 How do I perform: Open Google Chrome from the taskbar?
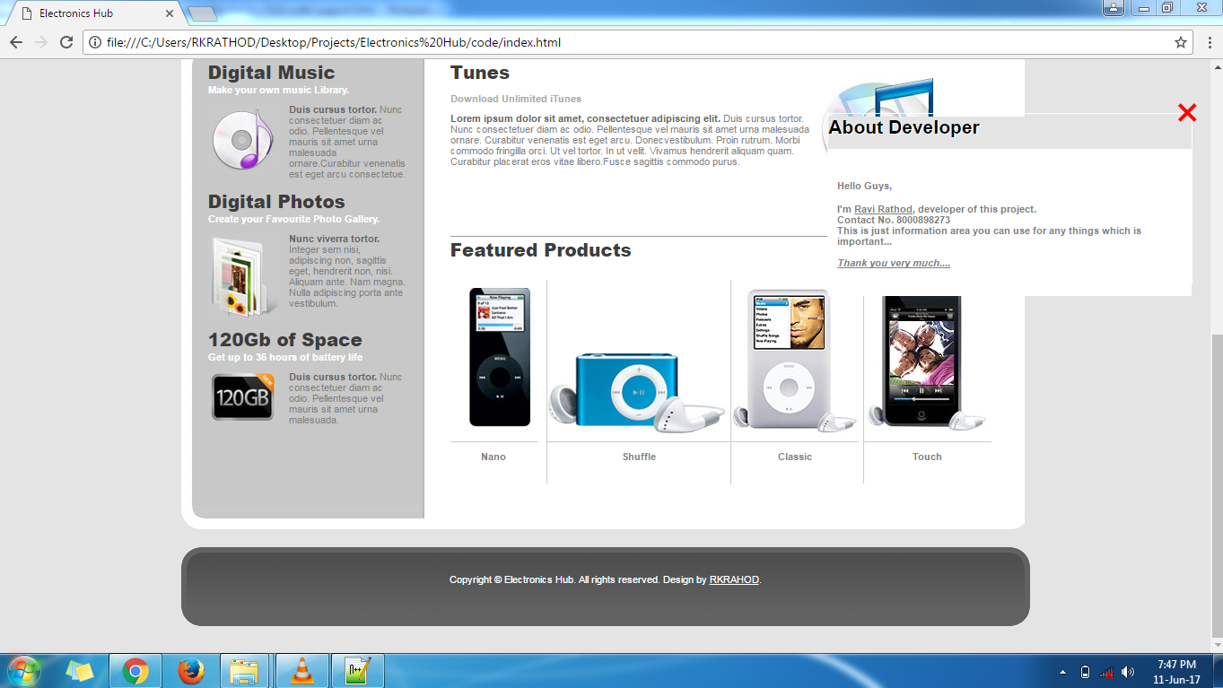coord(135,671)
